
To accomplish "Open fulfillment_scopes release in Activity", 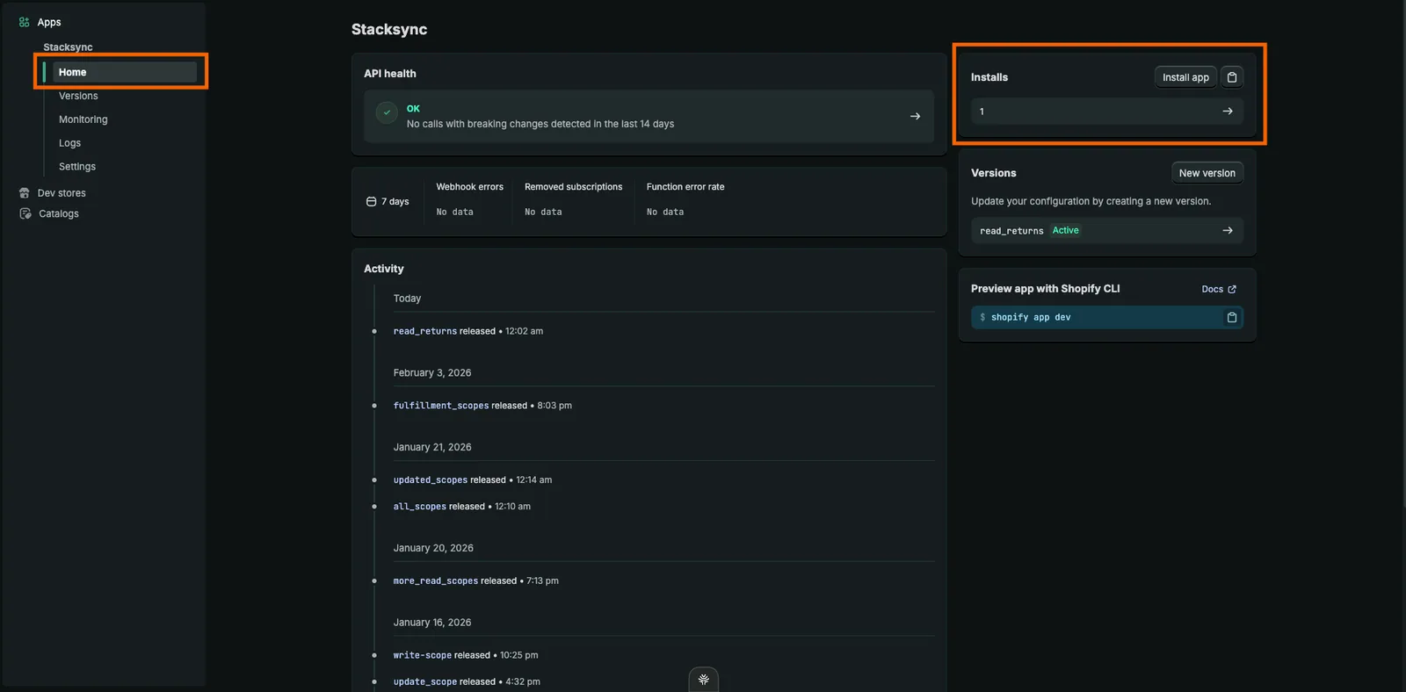I will (441, 406).
